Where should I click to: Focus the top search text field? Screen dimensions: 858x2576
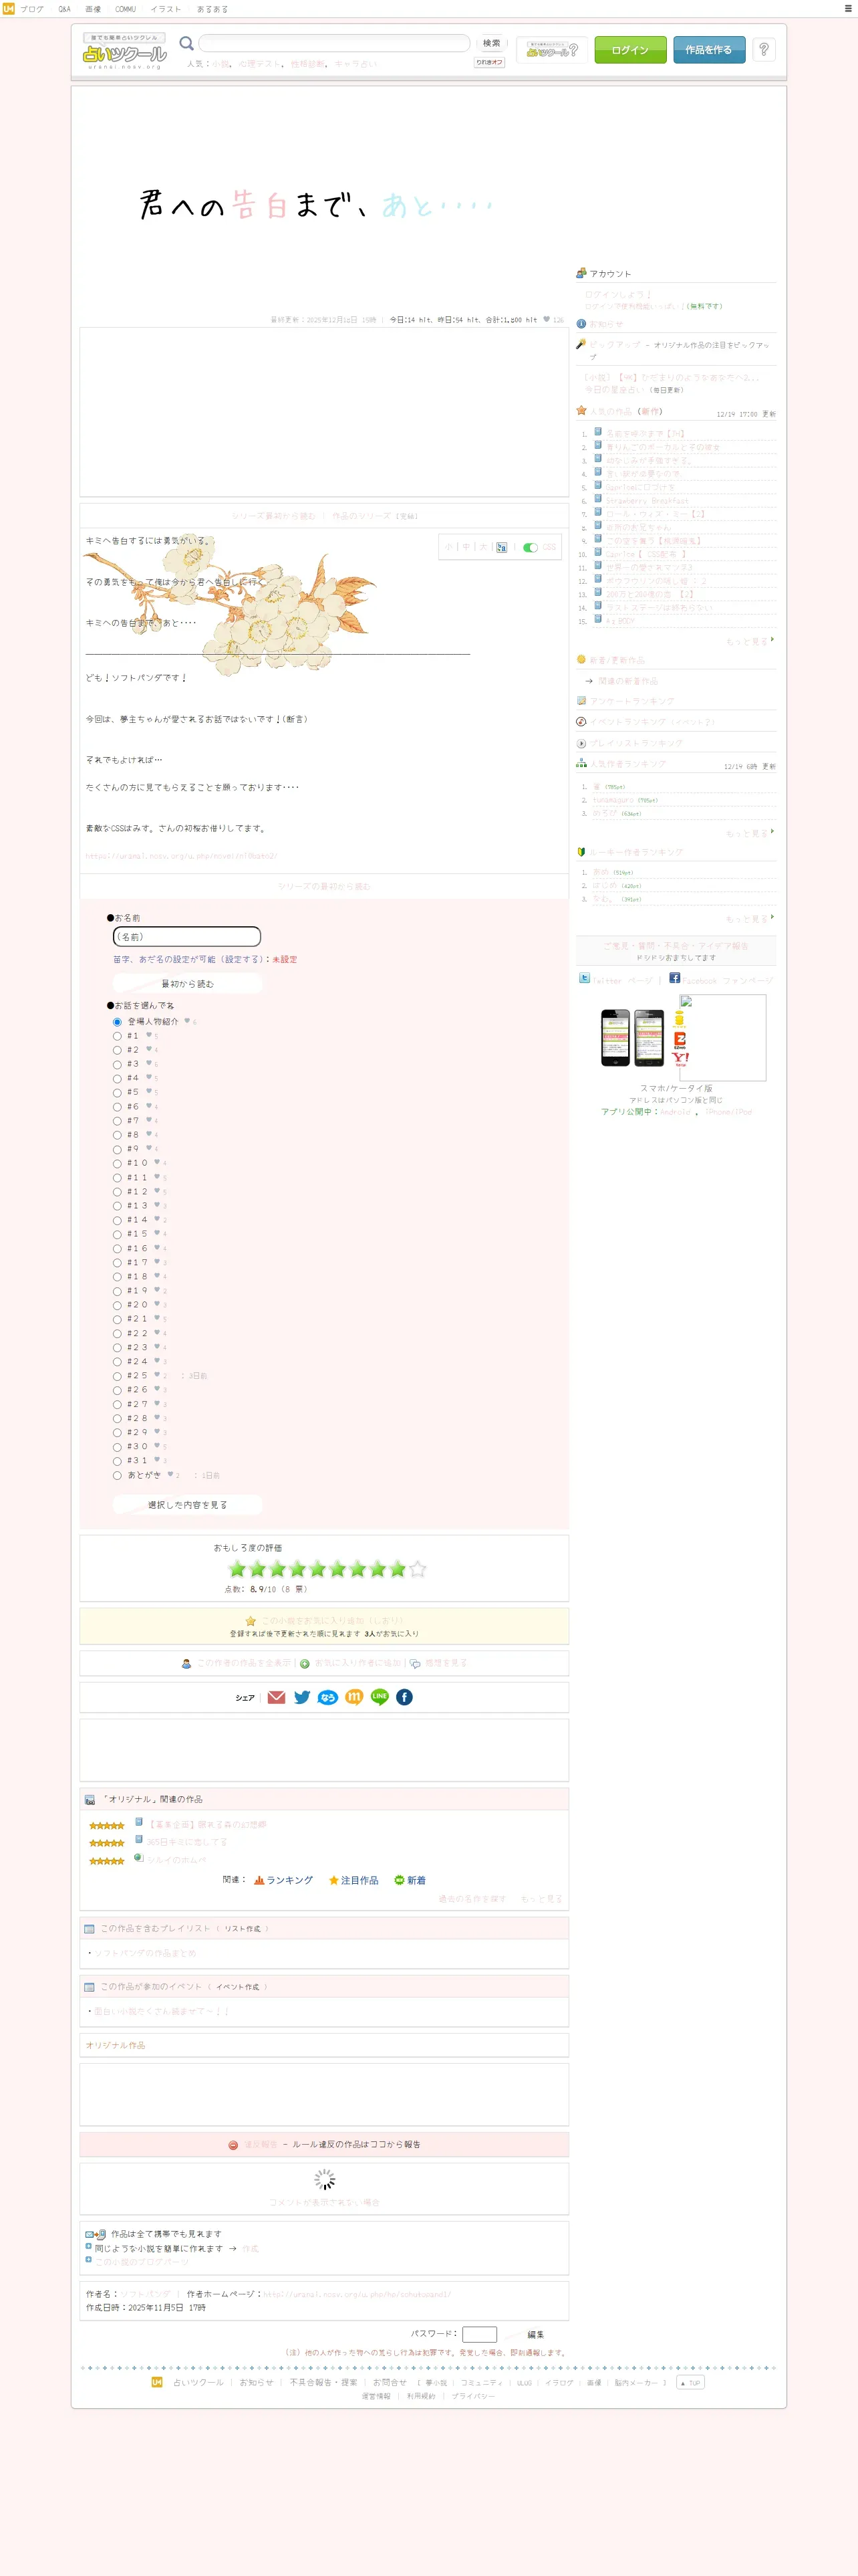click(333, 43)
